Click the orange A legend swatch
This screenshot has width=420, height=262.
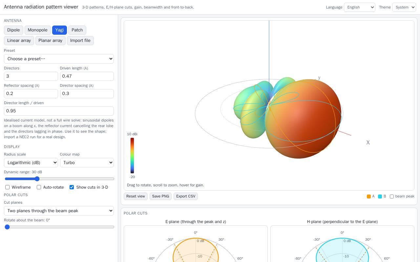coord(369,196)
